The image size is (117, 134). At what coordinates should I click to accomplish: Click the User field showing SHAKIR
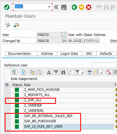(49, 35)
